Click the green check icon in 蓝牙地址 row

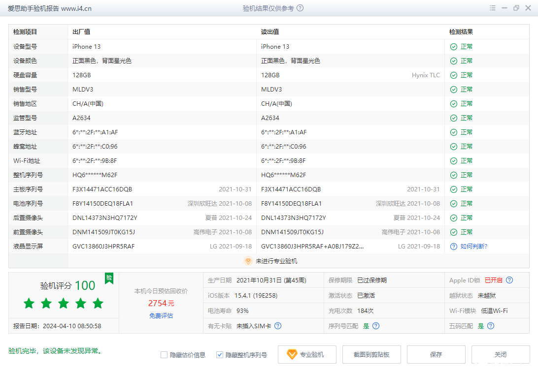(x=454, y=132)
